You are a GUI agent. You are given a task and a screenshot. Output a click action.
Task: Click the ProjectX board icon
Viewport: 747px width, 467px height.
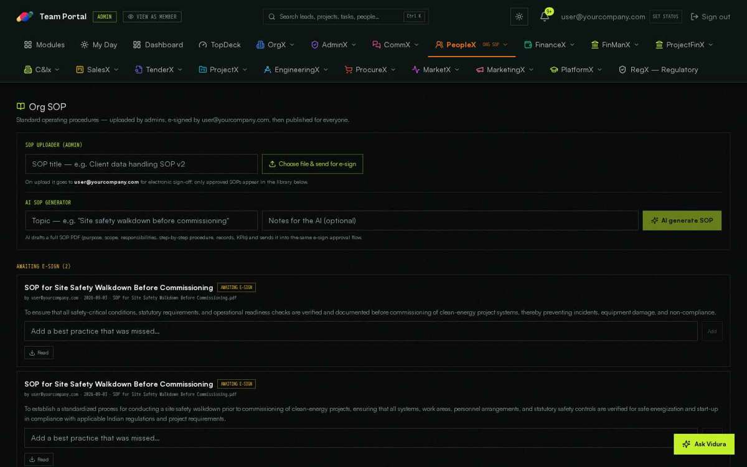click(x=202, y=70)
